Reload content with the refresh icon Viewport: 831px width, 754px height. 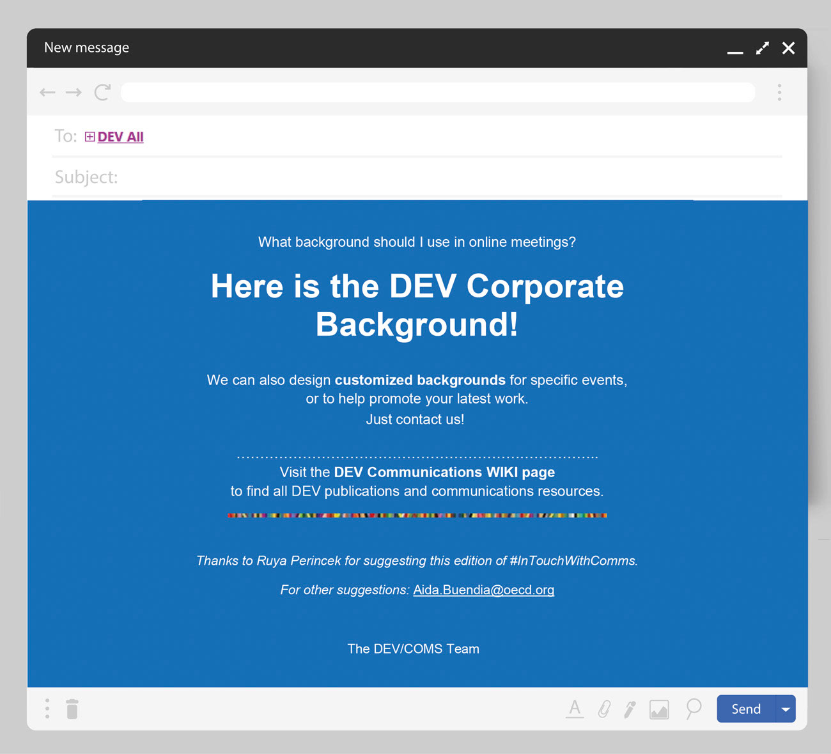[102, 92]
